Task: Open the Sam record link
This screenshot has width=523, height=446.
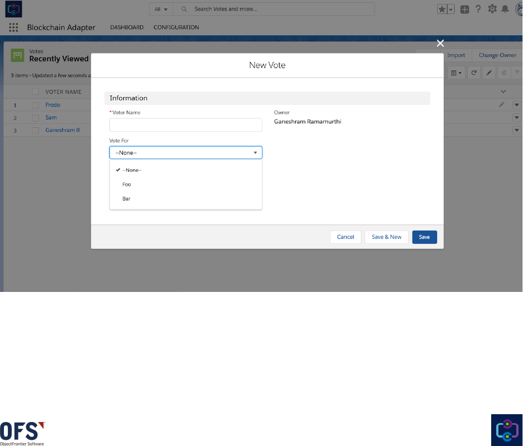Action: coord(51,117)
